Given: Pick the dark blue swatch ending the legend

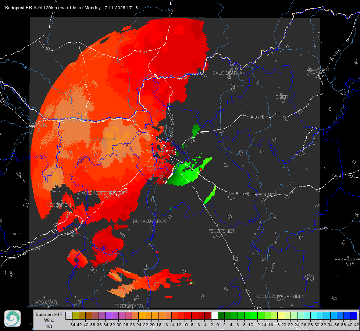Looking at the screenshot, I should (354, 316).
